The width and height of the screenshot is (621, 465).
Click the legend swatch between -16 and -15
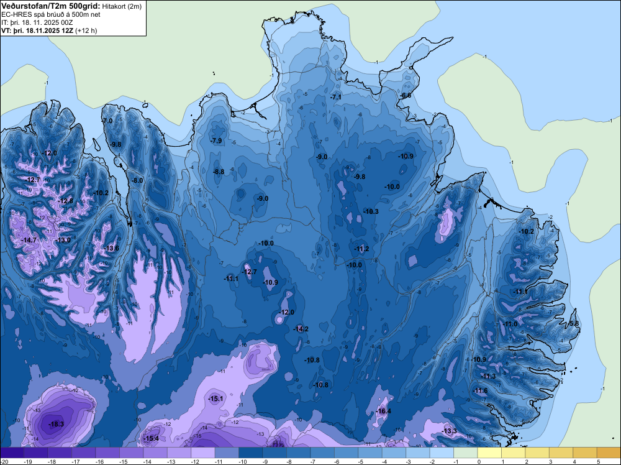107,453
